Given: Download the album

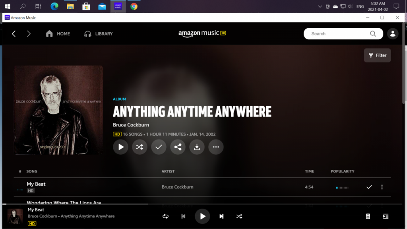Looking at the screenshot, I should click(197, 147).
